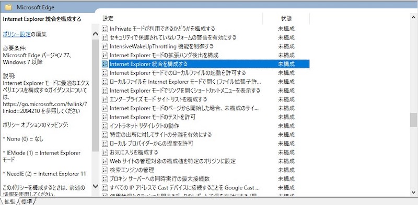Click description pane scroll up arrow
The height and width of the screenshot is (205, 418).
[x=95, y=34]
